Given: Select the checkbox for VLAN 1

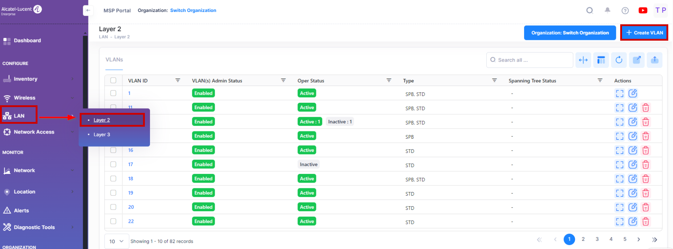Looking at the screenshot, I should point(113,93).
